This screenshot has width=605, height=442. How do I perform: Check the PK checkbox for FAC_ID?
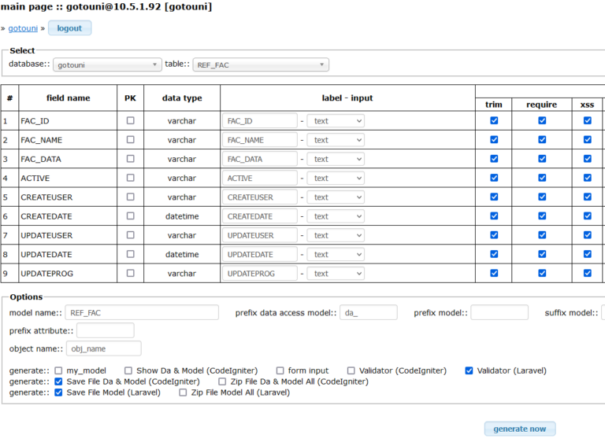[x=130, y=120]
